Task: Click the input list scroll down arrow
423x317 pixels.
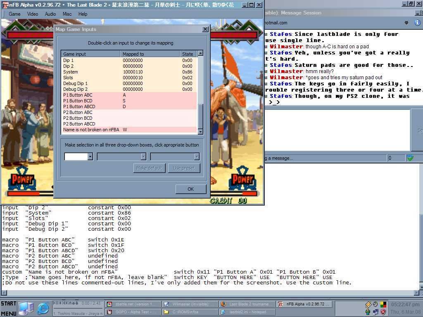Action: [x=200, y=132]
